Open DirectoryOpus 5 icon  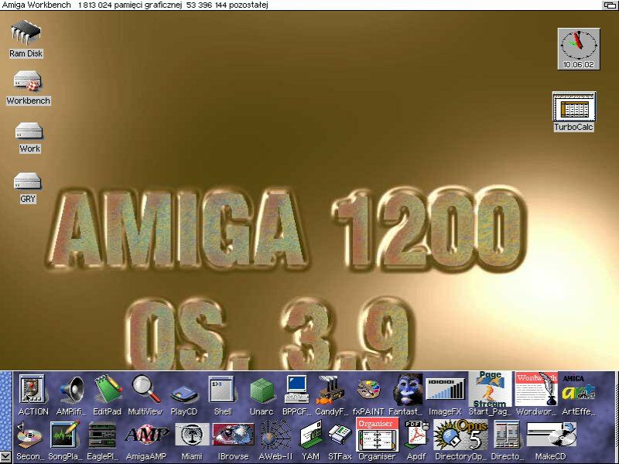[x=461, y=440]
